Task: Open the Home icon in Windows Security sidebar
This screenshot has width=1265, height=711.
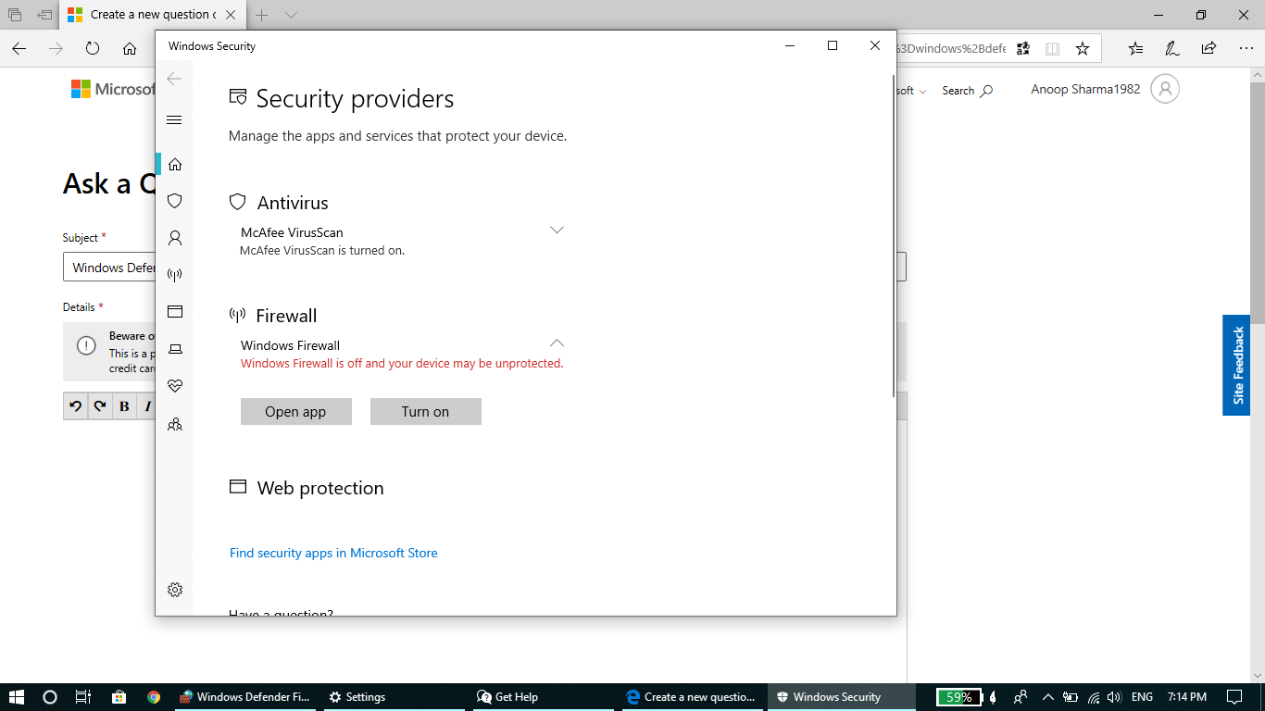Action: (x=174, y=164)
